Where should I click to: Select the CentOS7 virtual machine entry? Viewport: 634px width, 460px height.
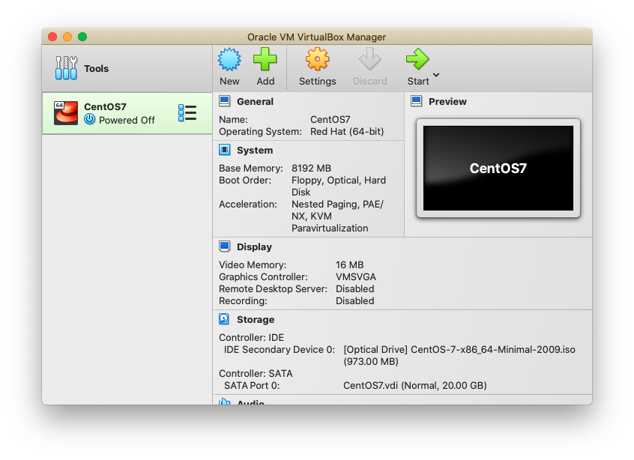[120, 113]
